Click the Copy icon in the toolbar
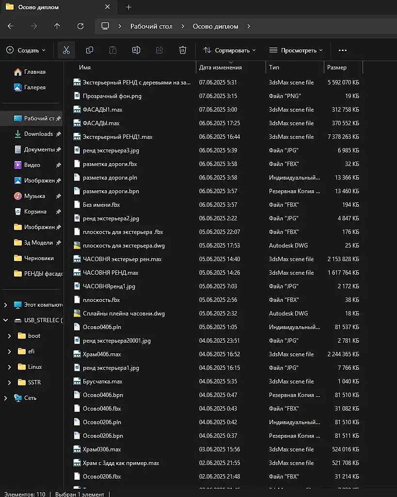397x497 pixels. click(x=90, y=50)
